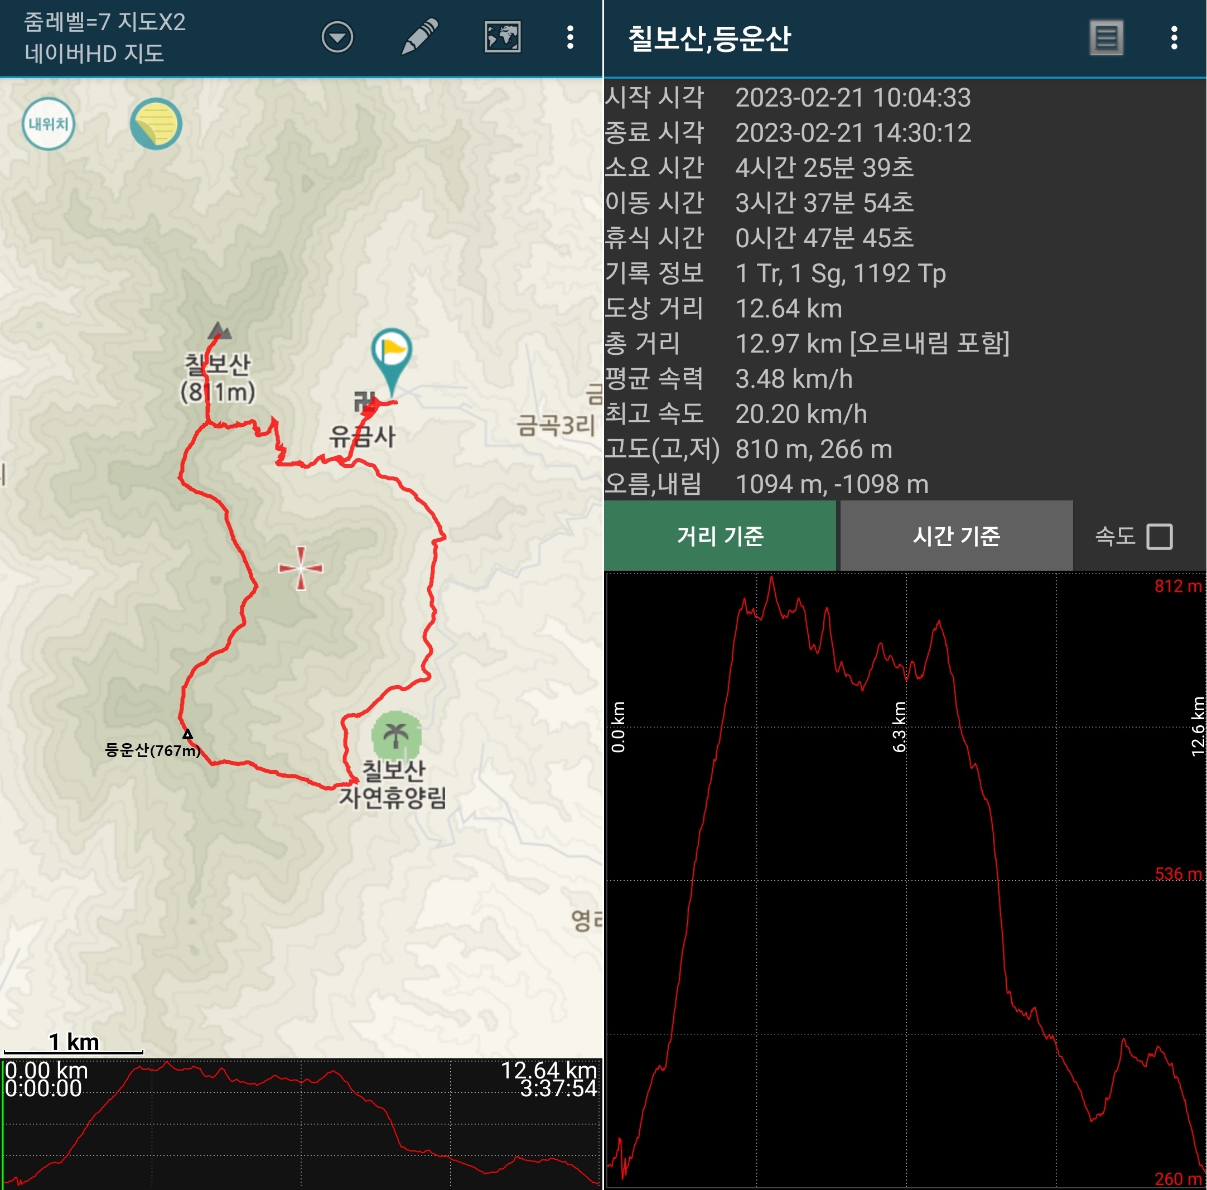Open the map panel three-dot menu

pos(570,37)
